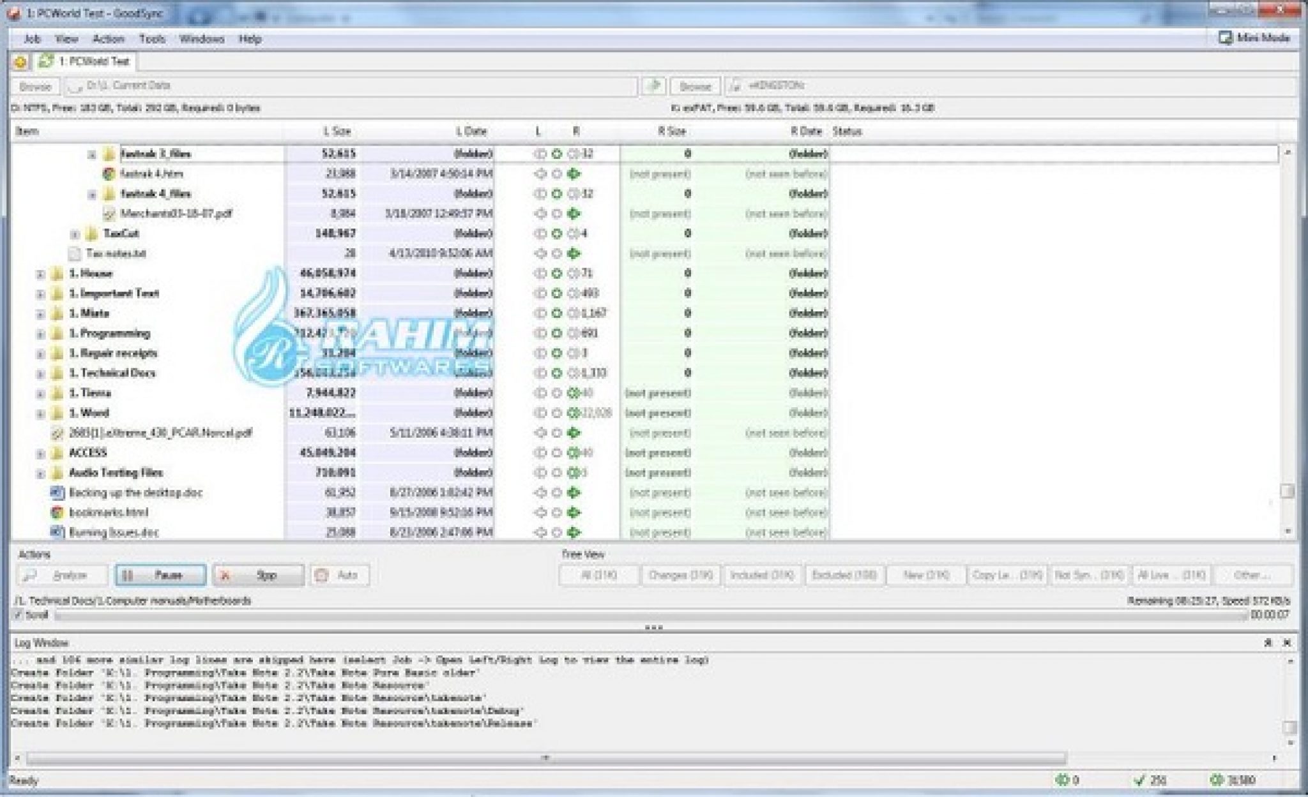Toggle the Scroll checkbox

pyautogui.click(x=19, y=615)
